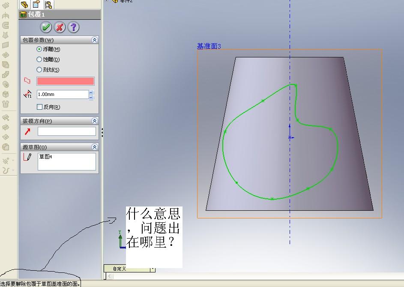This screenshot has width=404, height=287.
Task: Click the C-shaped icon in the left toolbar
Action: (6, 25)
